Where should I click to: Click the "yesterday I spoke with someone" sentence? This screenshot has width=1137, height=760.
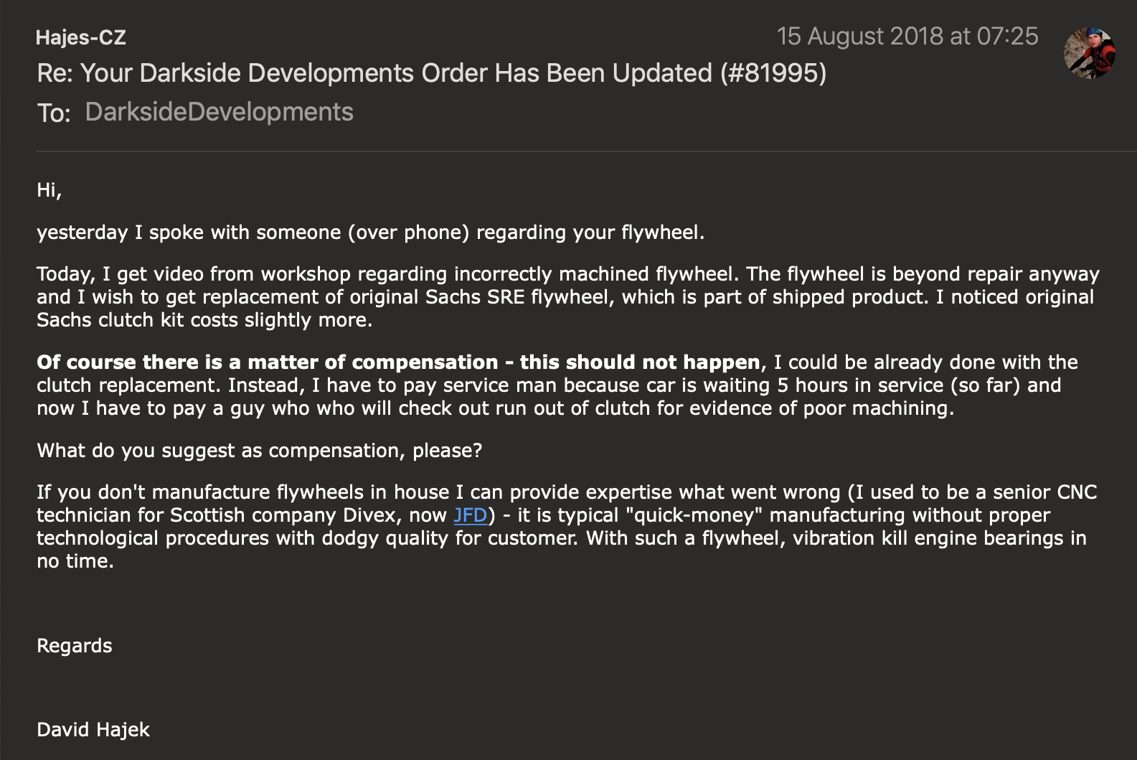coord(370,233)
